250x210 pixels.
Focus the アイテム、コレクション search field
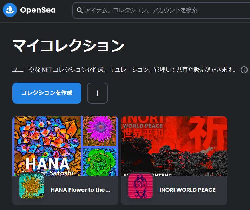pos(161,11)
